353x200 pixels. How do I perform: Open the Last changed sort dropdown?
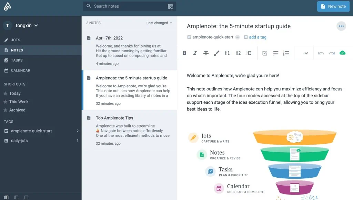tap(159, 23)
